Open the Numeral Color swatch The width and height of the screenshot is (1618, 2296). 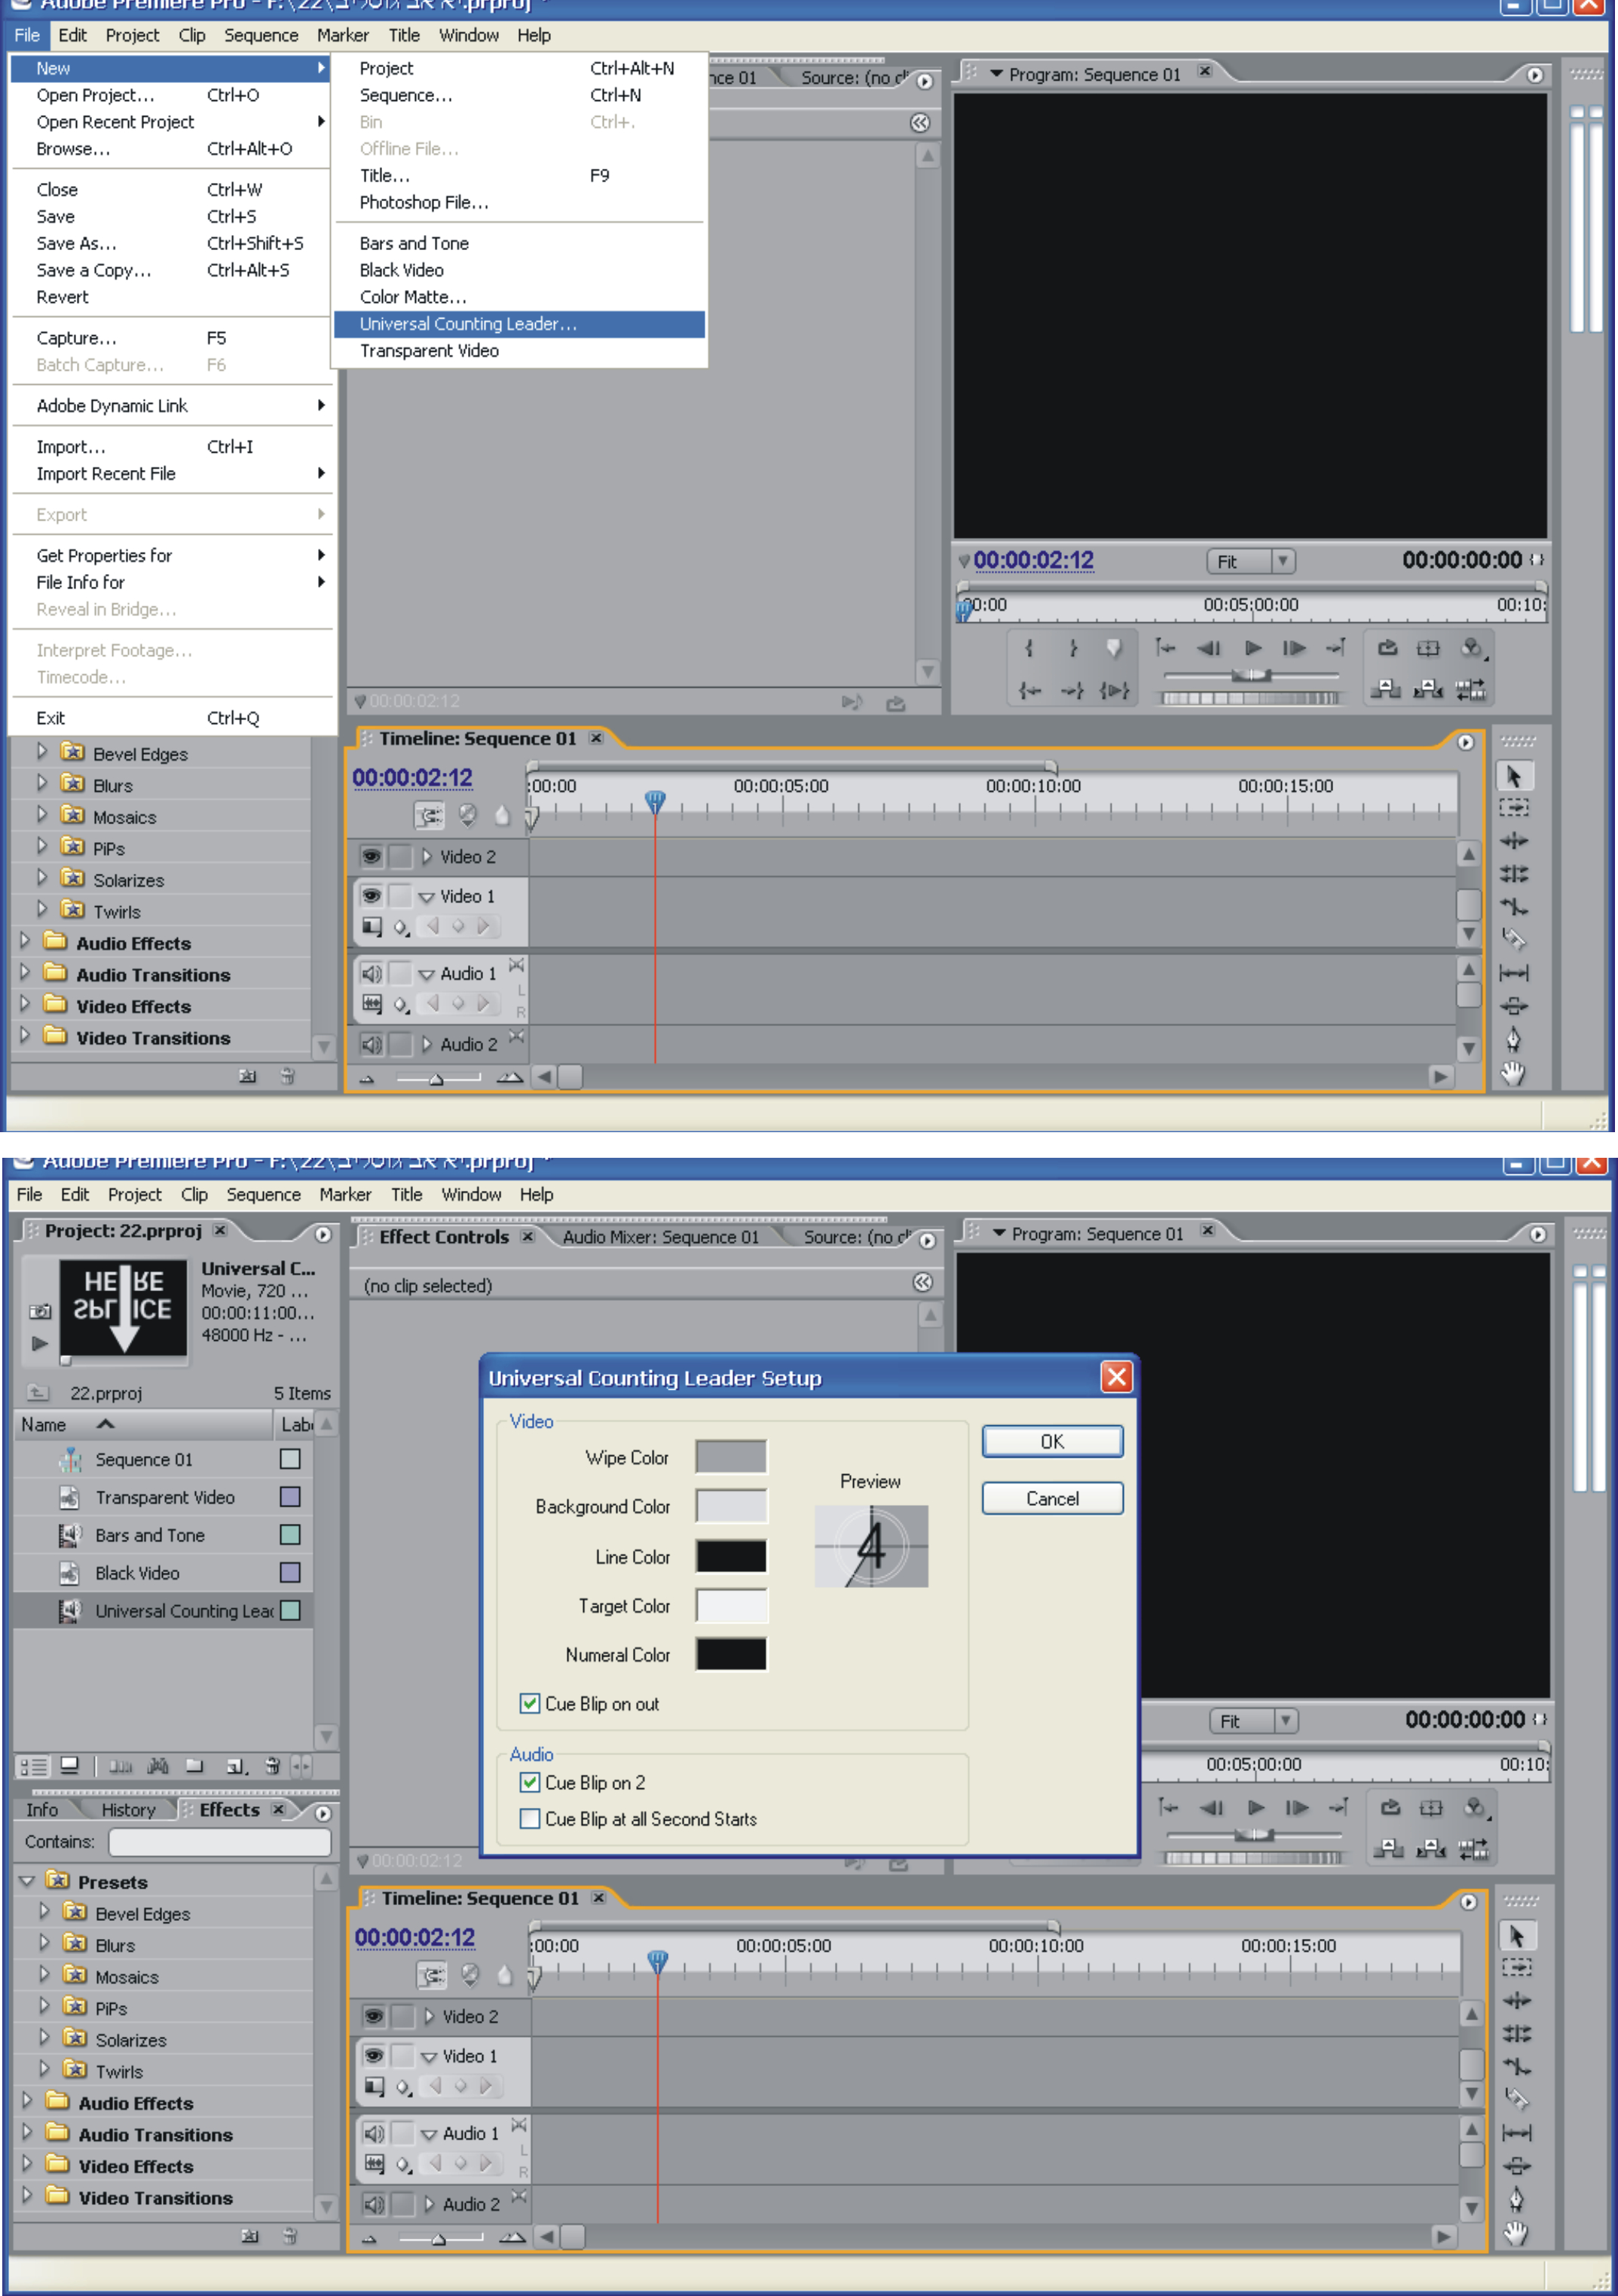(732, 1654)
